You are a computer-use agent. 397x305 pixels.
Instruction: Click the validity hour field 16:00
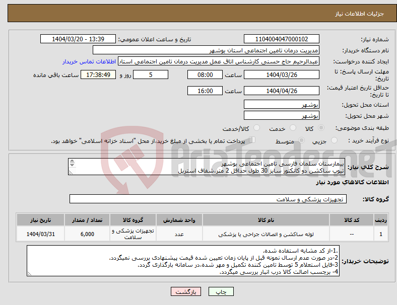click(205, 91)
